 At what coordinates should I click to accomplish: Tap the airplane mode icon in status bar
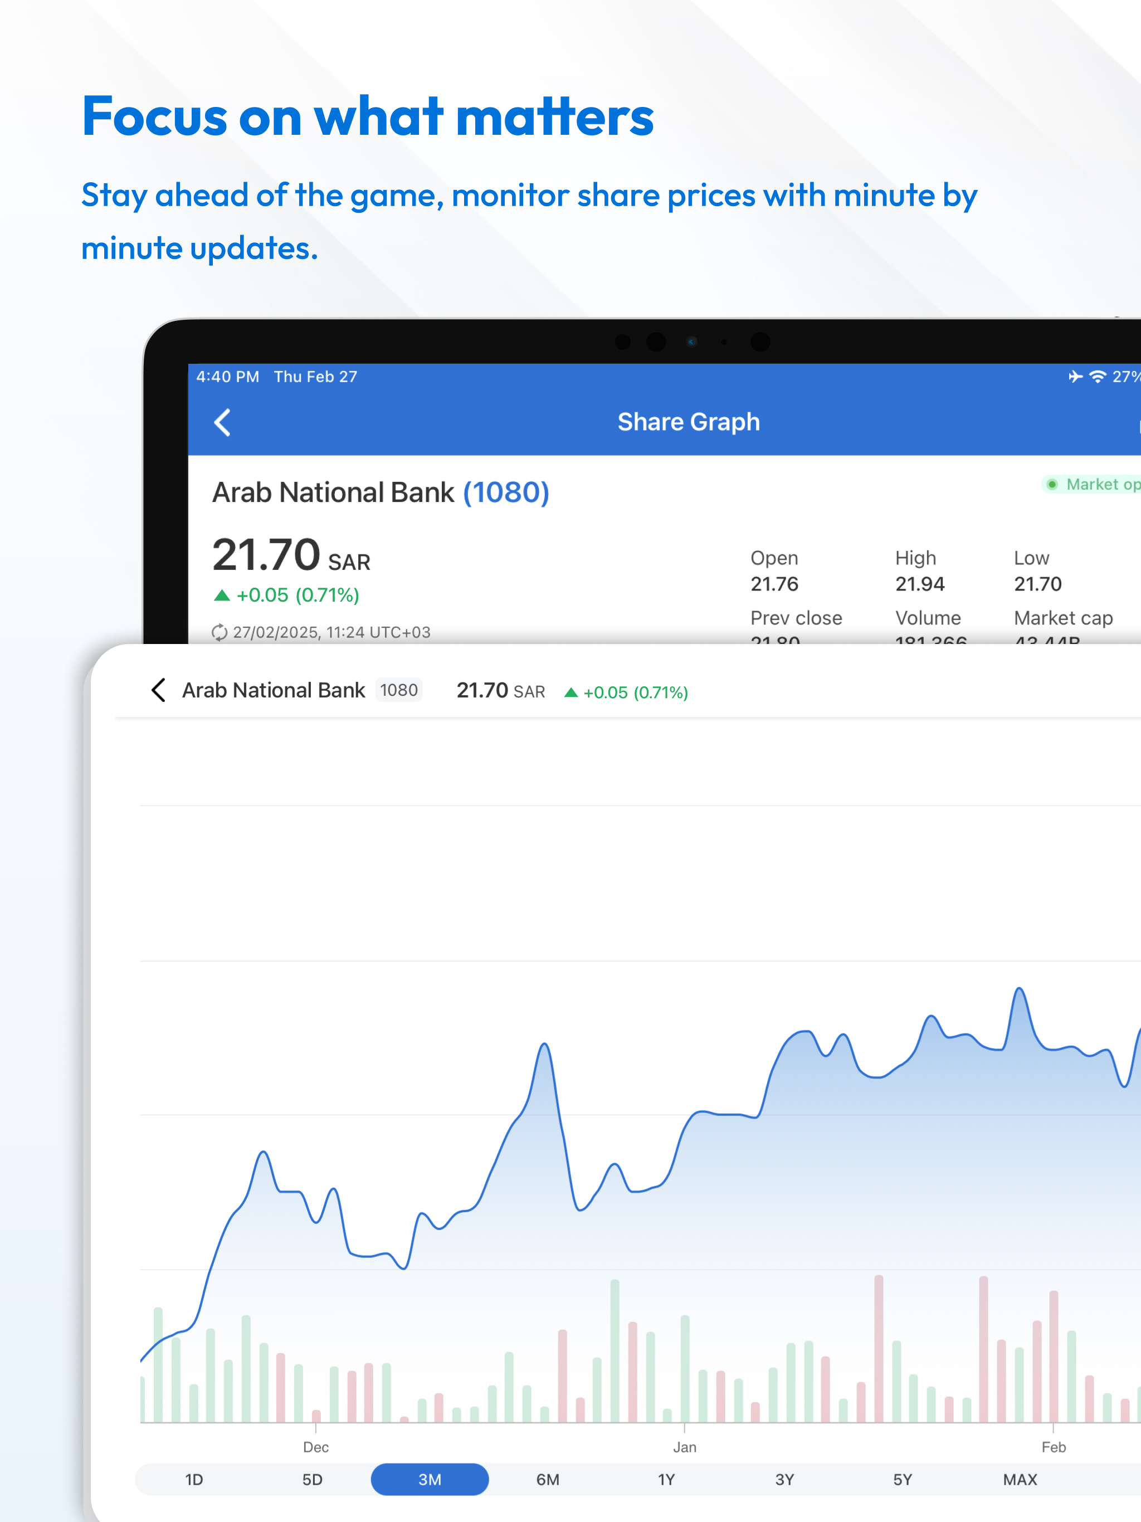(1075, 377)
